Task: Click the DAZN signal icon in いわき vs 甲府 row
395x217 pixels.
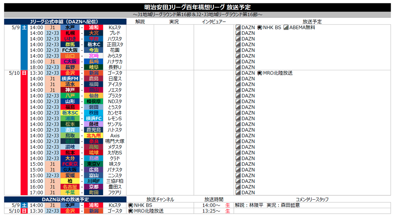Action: 238,39
